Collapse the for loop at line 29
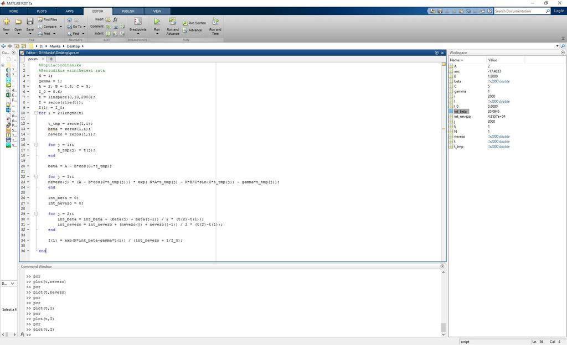The image size is (567, 345). (36, 213)
